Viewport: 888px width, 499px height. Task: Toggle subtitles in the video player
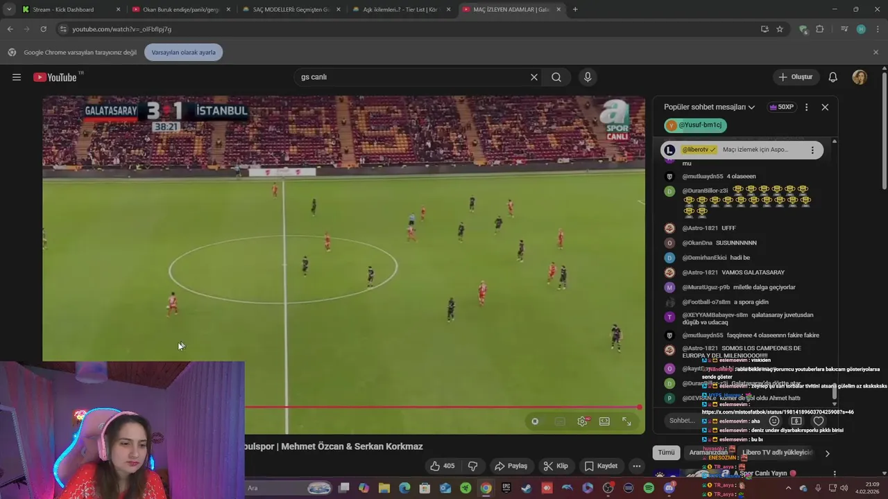560,421
